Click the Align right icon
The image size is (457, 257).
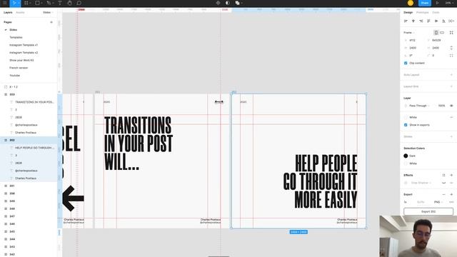pos(421,21)
